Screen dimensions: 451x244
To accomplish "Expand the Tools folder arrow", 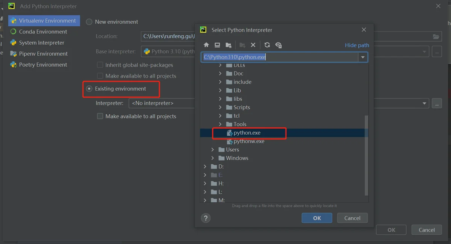I will pyautogui.click(x=220, y=124).
